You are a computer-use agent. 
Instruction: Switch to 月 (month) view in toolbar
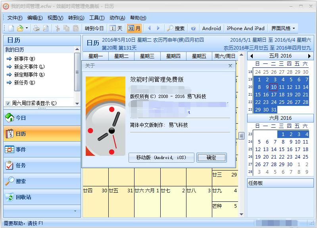click(134, 28)
